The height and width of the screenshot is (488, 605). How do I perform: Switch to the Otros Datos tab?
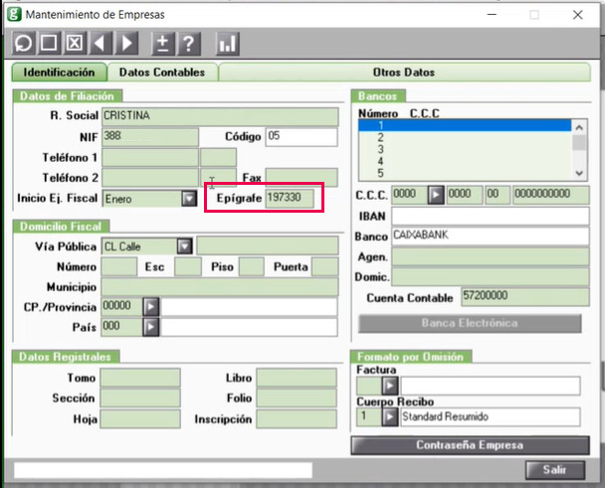pyautogui.click(x=404, y=73)
